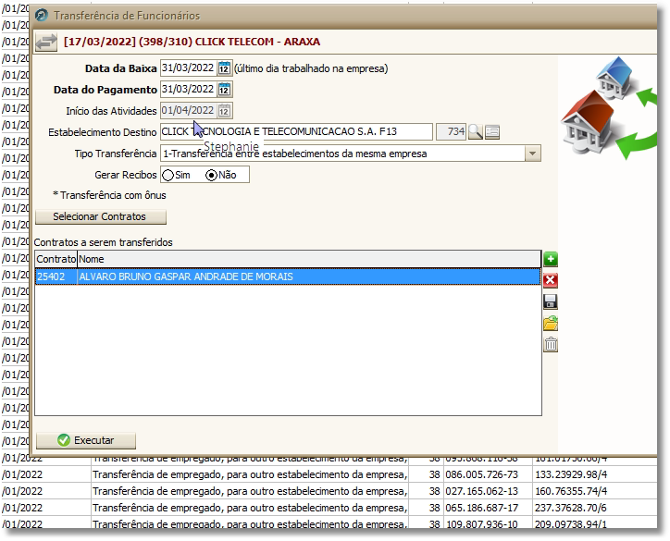Viewport: 670px width, 541px height.
Task: Open establishment details card icon
Action: coord(492,132)
